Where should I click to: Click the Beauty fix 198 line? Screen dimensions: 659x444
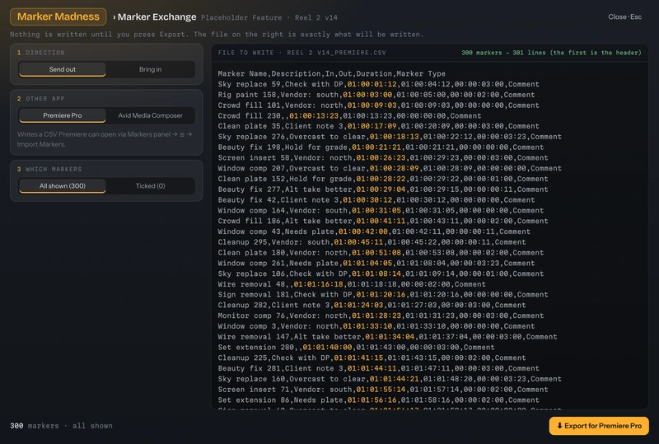[x=381, y=147]
